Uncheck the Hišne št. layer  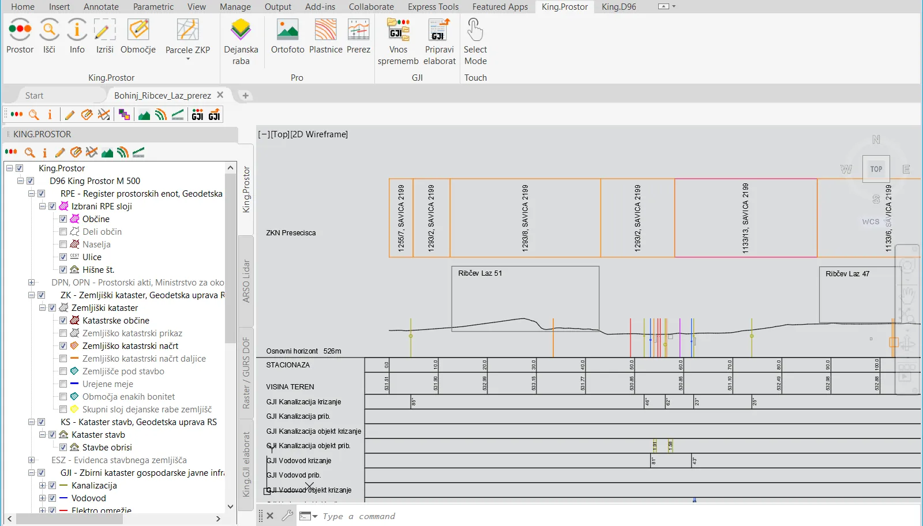click(63, 270)
